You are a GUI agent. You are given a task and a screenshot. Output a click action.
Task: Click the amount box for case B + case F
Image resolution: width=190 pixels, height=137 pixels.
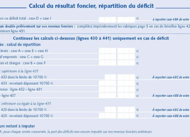pyautogui.click(x=117, y=63)
